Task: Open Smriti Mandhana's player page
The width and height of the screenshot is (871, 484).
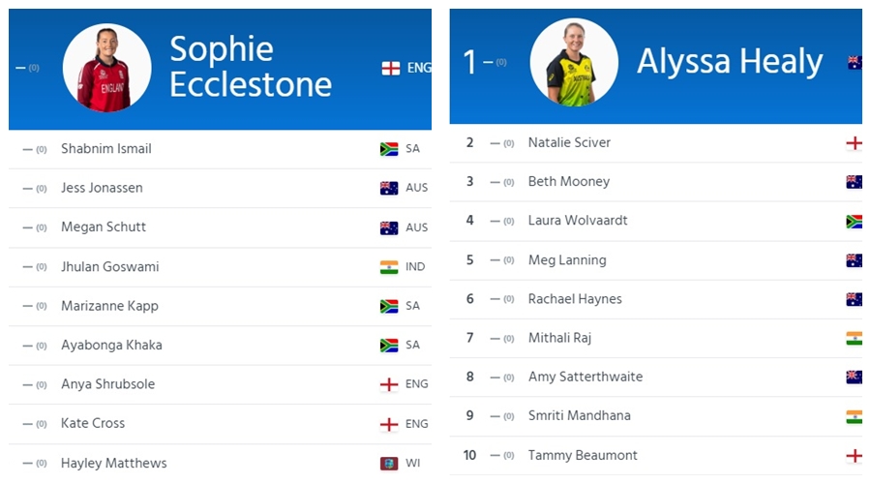Action: (x=579, y=415)
